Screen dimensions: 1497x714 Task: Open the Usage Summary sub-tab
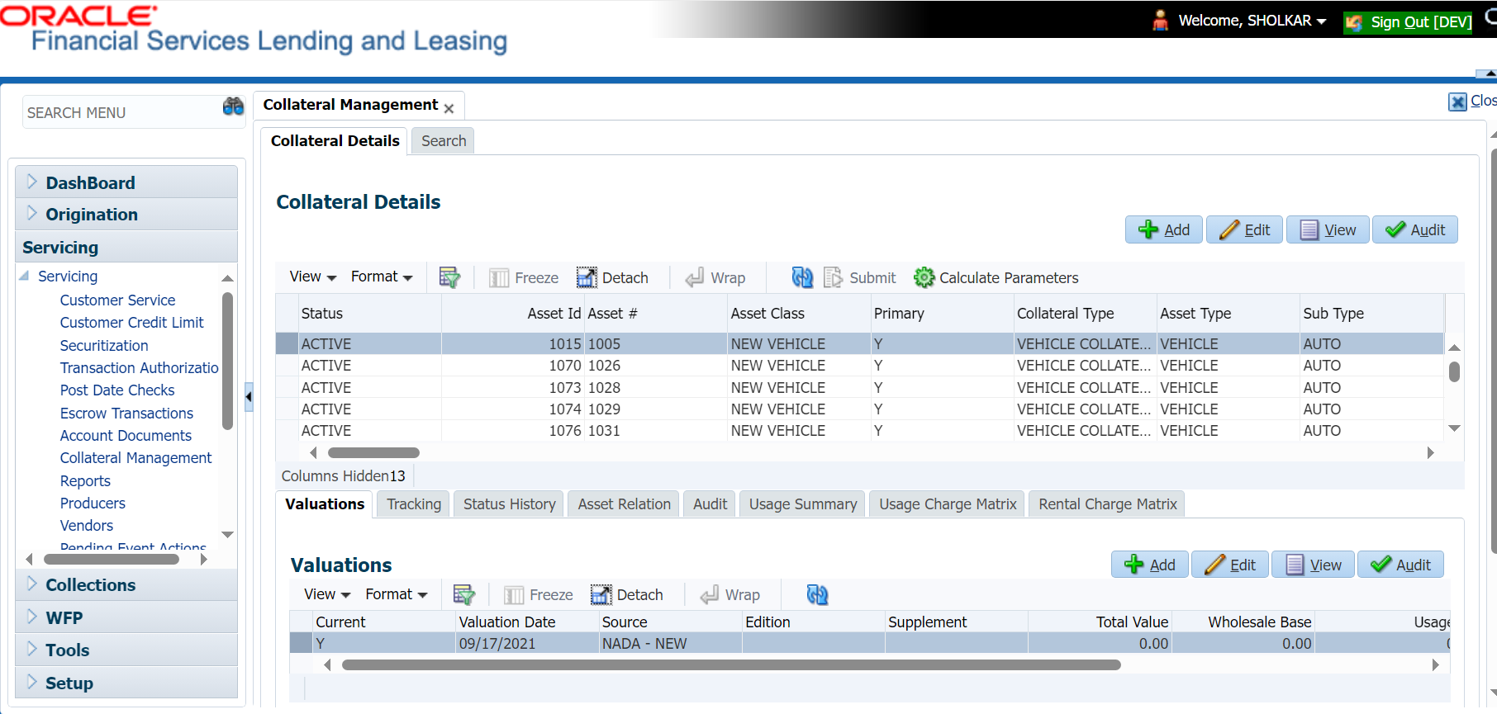[x=803, y=504]
